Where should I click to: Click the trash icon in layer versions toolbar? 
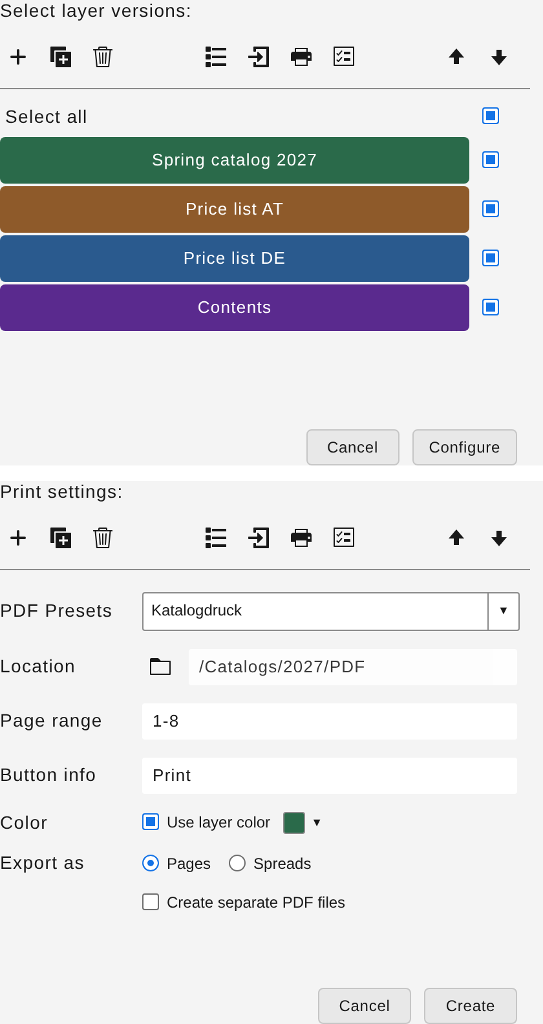[x=103, y=57]
